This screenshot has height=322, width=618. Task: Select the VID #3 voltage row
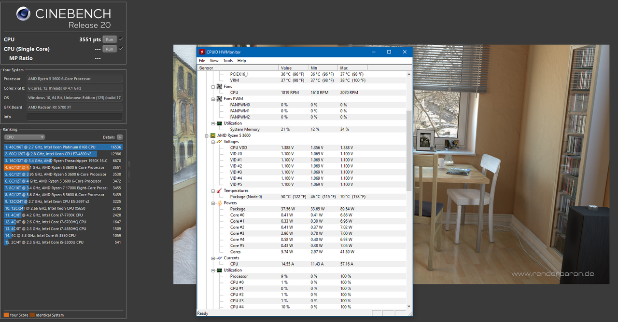click(x=302, y=172)
